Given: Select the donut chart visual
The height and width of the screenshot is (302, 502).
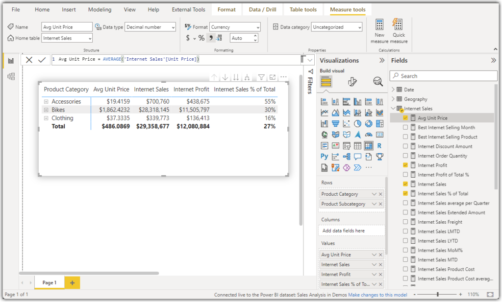Looking at the screenshot, I should click(369, 124).
